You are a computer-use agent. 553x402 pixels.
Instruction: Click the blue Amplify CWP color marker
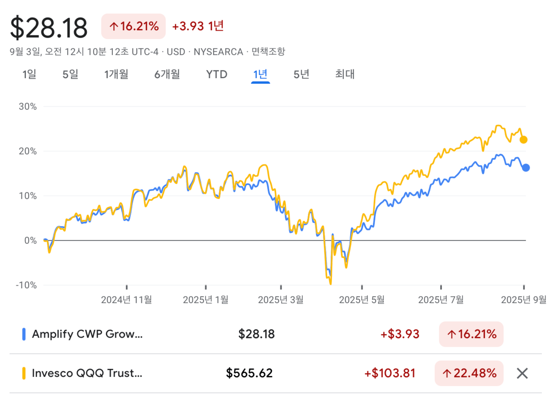point(24,334)
